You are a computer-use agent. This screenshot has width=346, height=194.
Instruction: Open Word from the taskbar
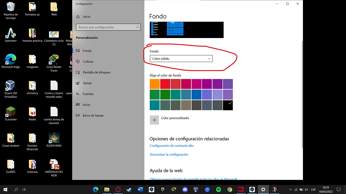coord(141,189)
